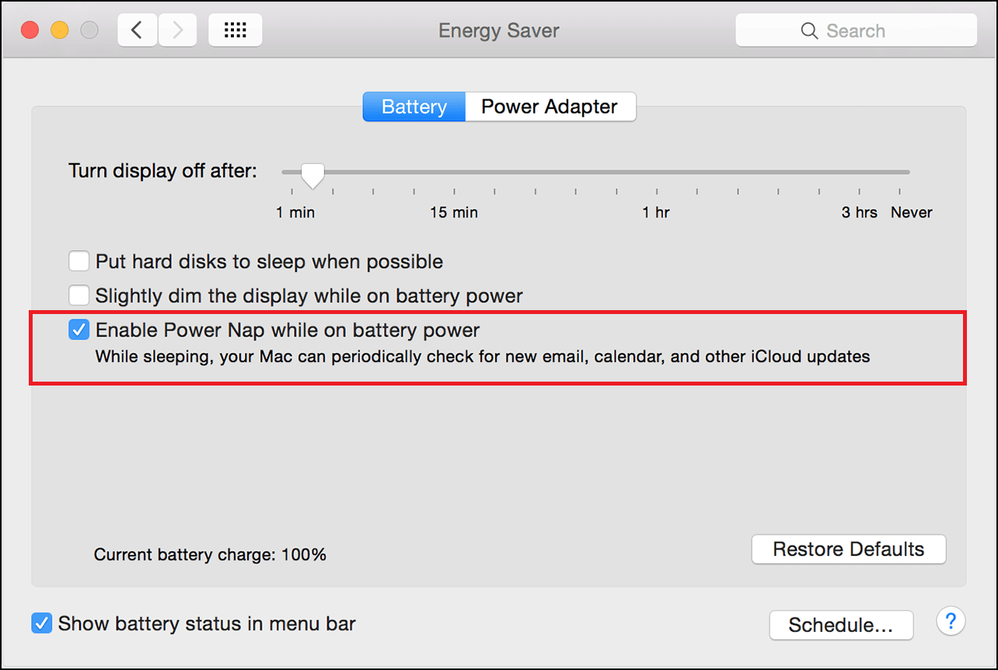
Task: Disable Power Nap while on battery power
Action: coord(79,330)
